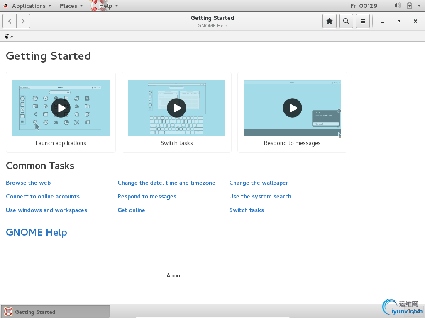
Task: Maximize the GNOME Help window
Action: coord(399,21)
